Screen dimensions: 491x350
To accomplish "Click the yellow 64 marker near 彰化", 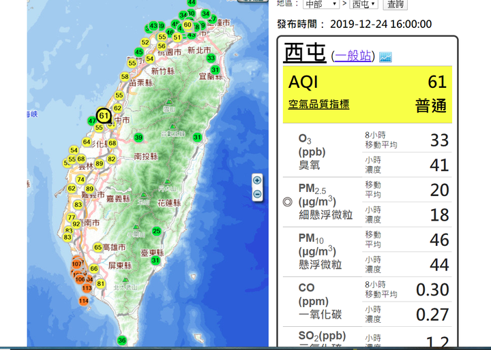I will click(x=87, y=142).
